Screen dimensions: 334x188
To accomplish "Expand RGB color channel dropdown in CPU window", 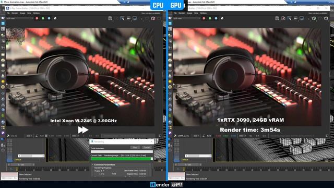I will tap(20, 19).
